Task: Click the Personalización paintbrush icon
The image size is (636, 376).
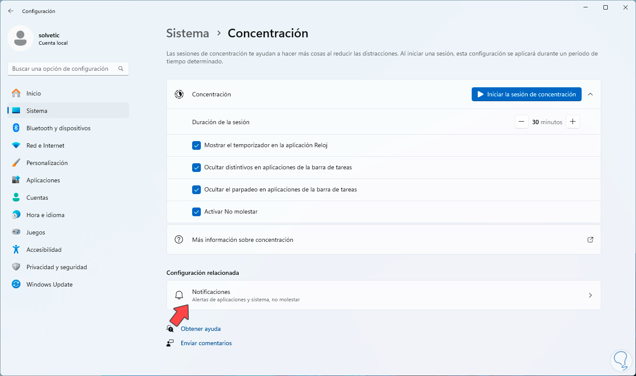Action: click(x=16, y=163)
